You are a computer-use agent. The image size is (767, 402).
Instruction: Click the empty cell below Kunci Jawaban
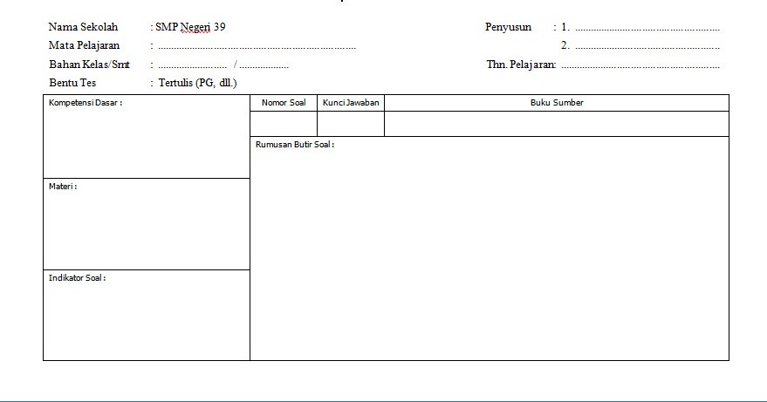(351, 124)
